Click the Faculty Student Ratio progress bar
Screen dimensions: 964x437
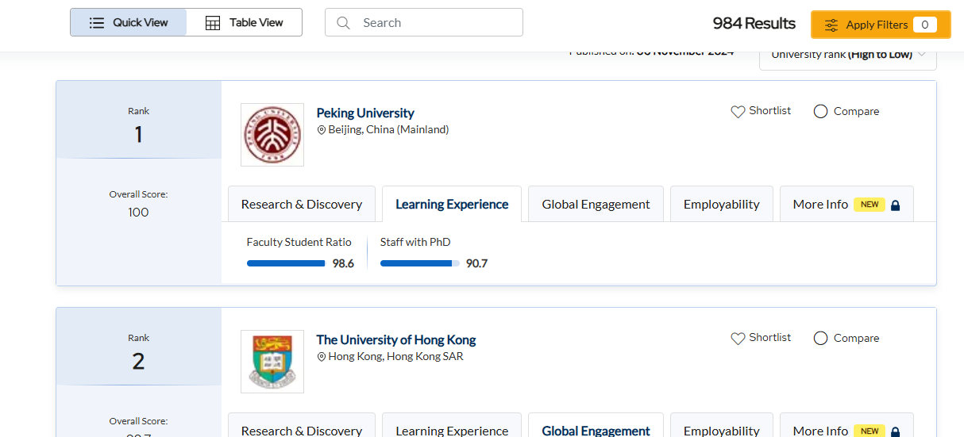coord(286,263)
